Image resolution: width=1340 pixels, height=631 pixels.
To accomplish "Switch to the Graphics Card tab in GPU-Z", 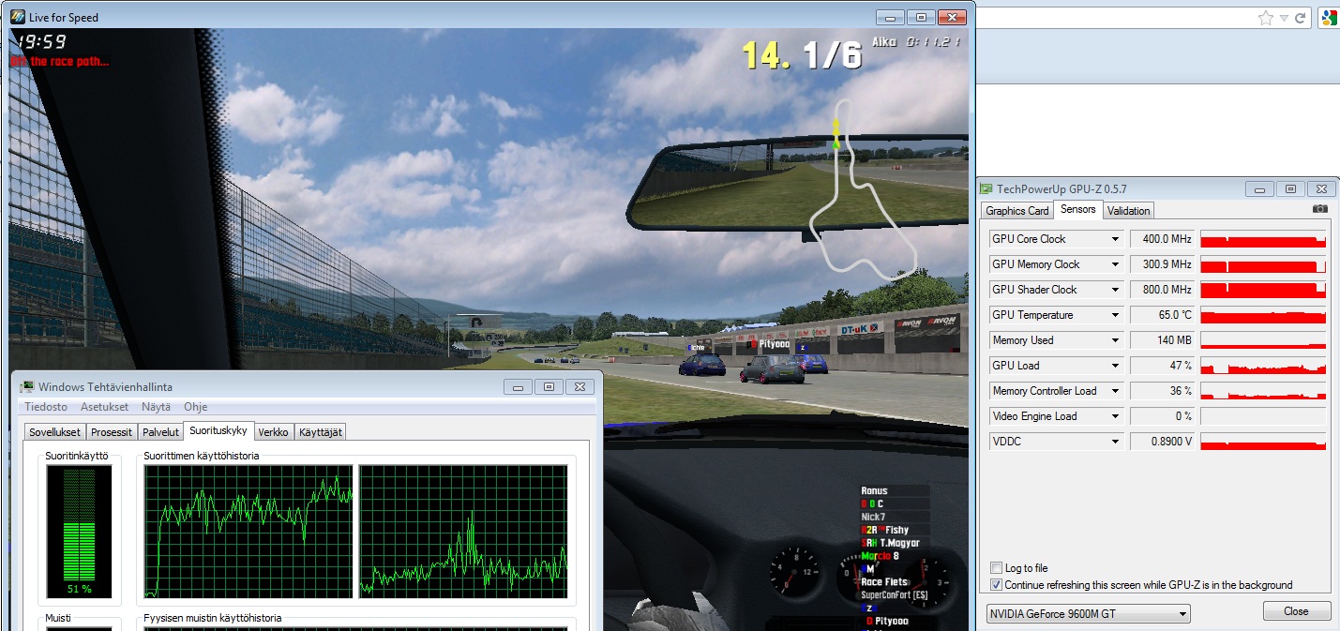I will tap(1017, 211).
